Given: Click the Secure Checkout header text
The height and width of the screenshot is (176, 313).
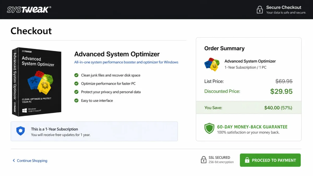Looking at the screenshot, I should [284, 7].
